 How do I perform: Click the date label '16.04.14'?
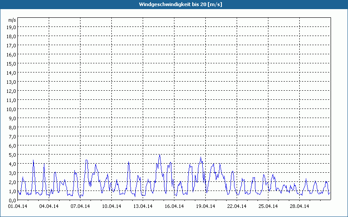pyautogui.click(x=174, y=207)
